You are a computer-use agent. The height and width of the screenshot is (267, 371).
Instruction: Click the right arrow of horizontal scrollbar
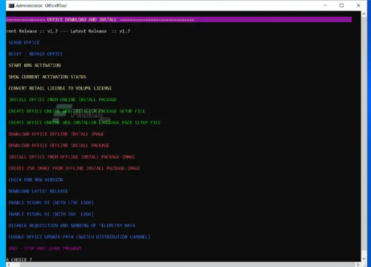pyautogui.click(x=358, y=265)
